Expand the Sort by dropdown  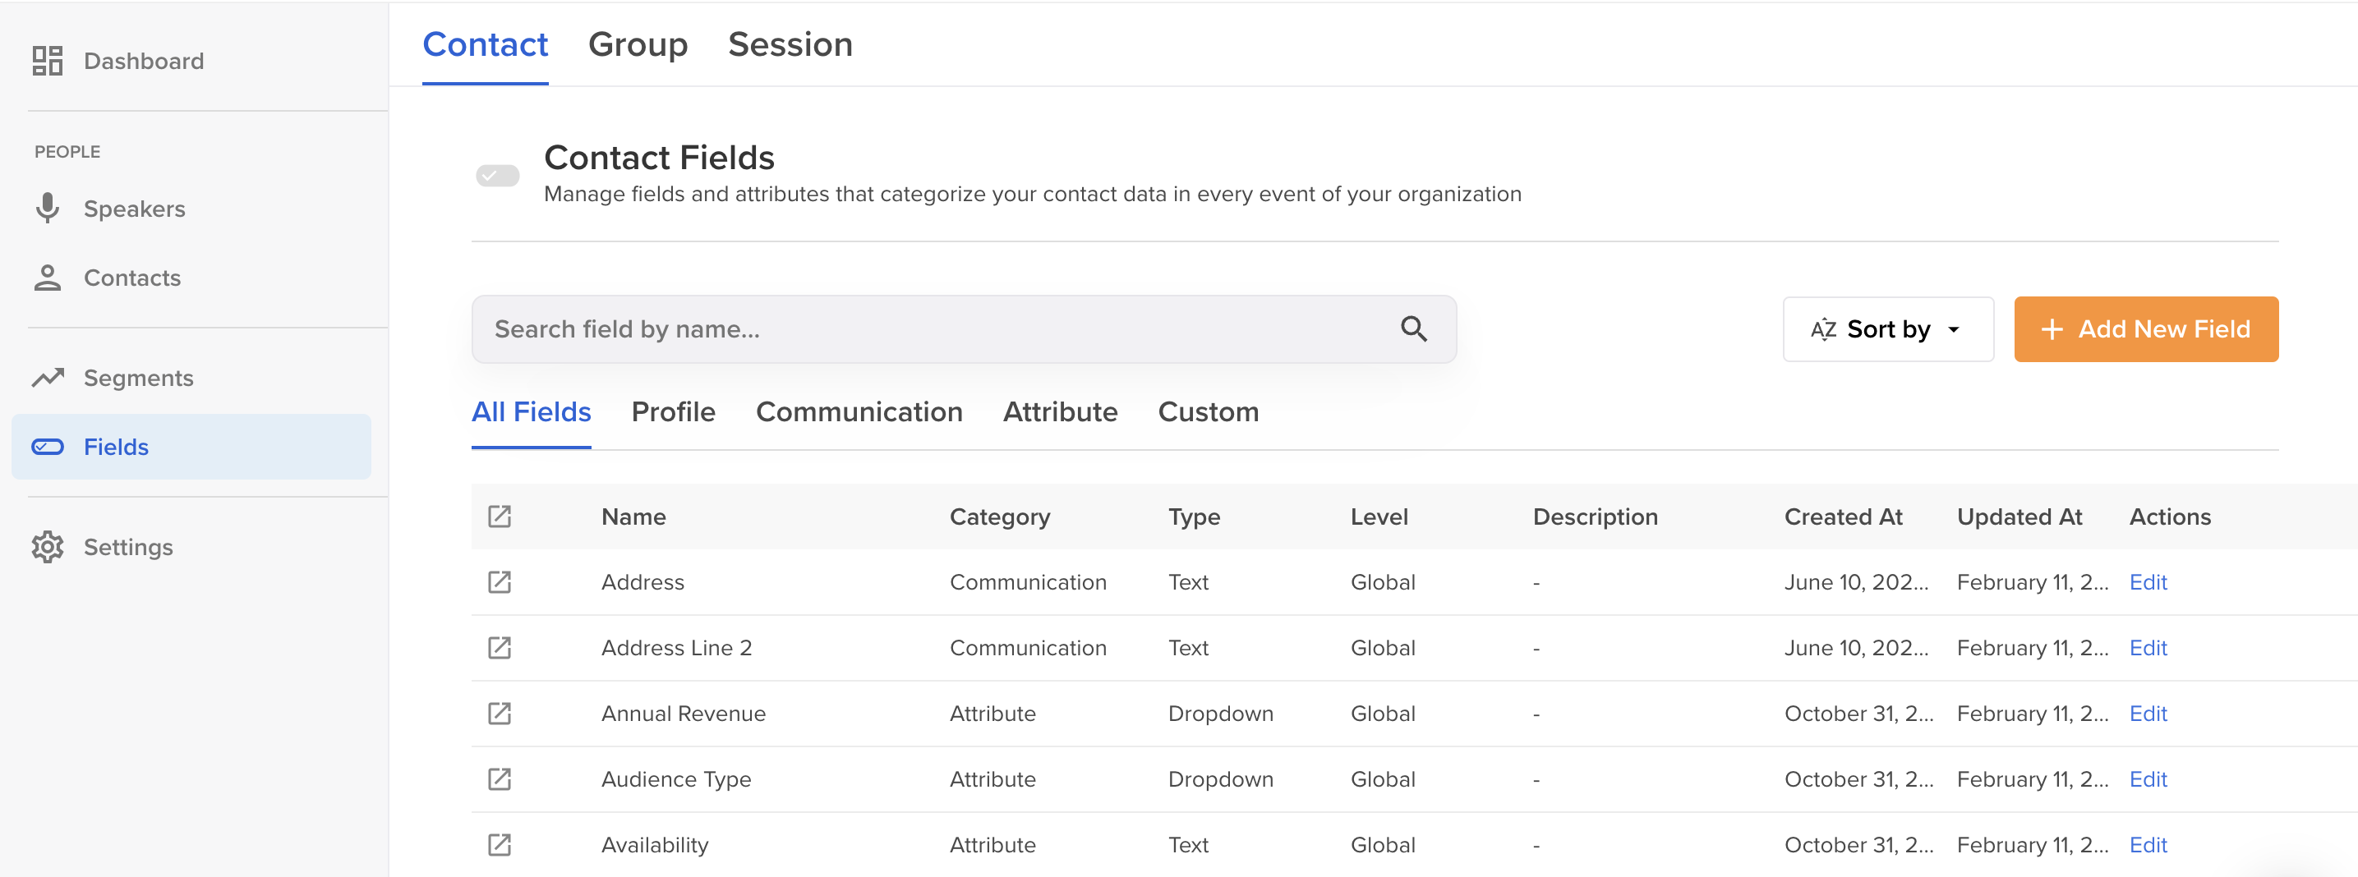(x=1886, y=329)
